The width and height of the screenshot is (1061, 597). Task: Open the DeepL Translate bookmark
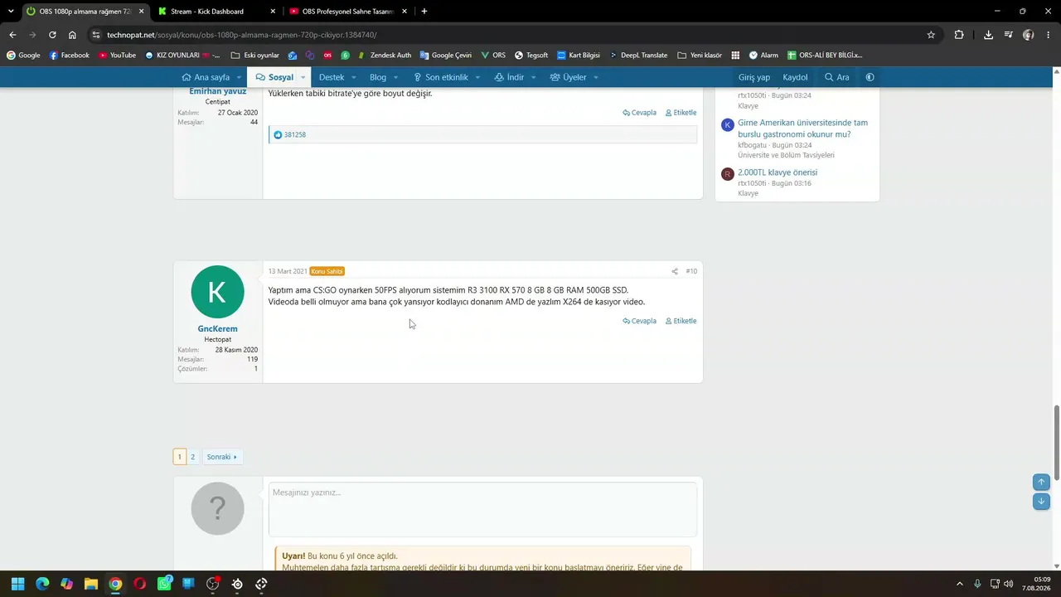[637, 56]
